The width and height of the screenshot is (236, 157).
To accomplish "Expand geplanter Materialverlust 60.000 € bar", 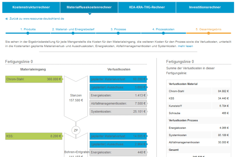I will (x=118, y=79).
